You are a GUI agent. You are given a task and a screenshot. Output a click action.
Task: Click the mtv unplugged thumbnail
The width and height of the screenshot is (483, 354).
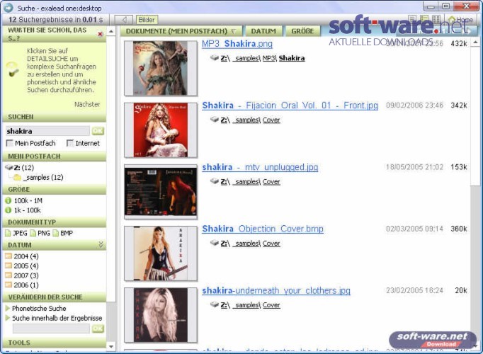coord(161,192)
